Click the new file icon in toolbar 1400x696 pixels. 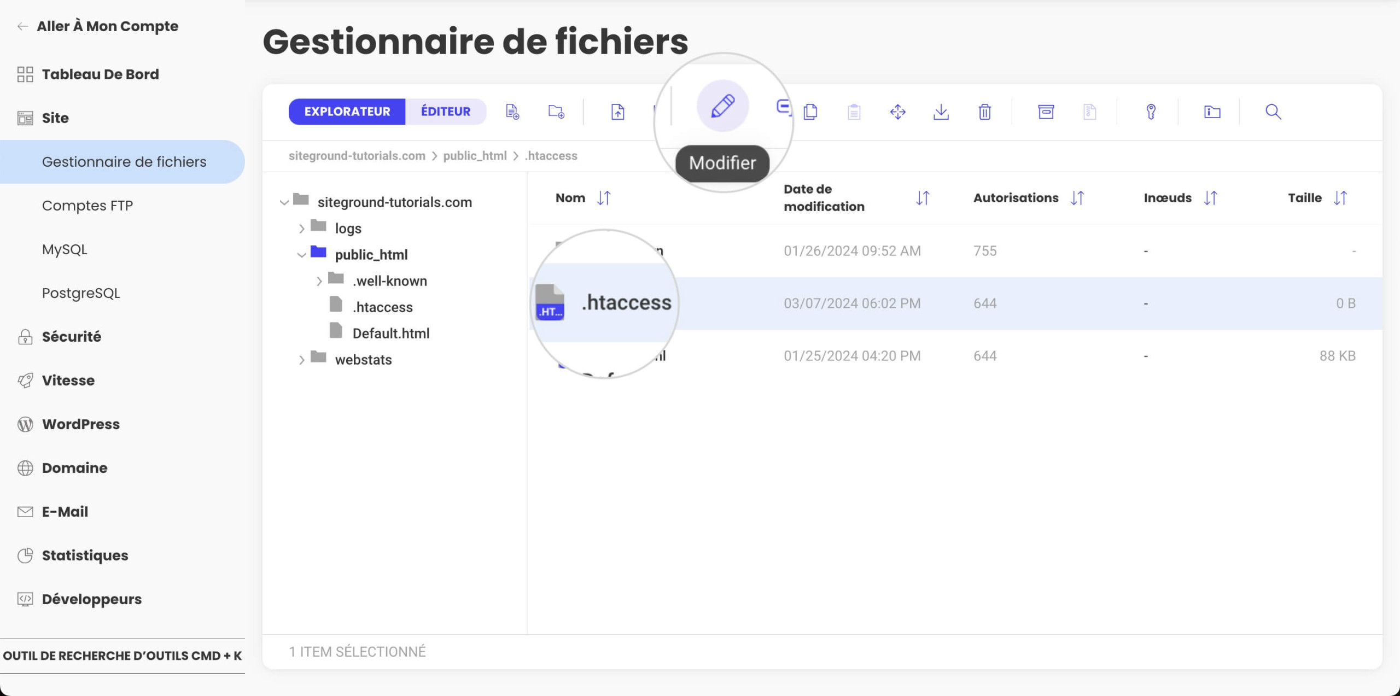pos(512,112)
